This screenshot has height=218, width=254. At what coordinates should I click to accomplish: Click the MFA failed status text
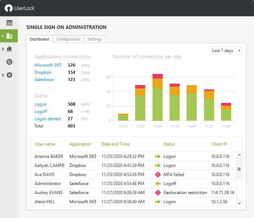174,175
